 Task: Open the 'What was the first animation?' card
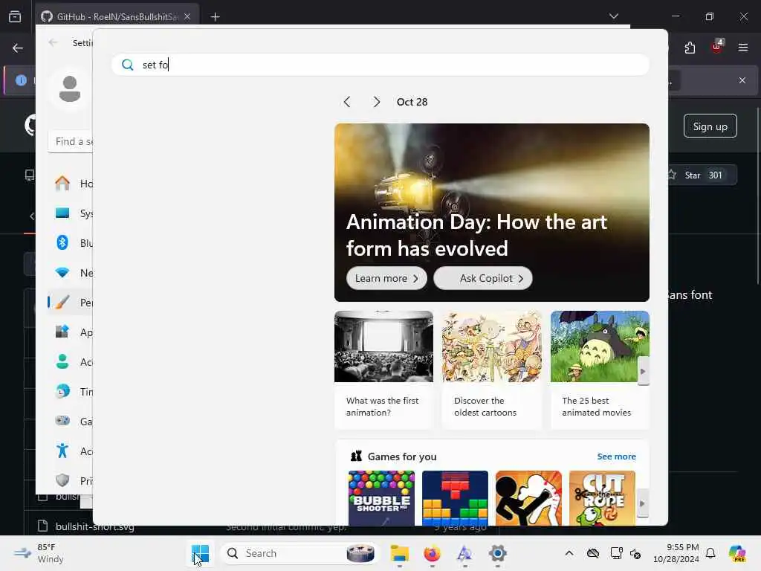[383, 370]
